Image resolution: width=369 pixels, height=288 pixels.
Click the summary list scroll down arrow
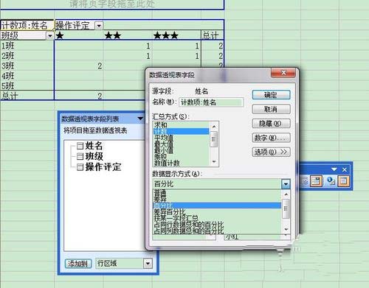click(214, 162)
